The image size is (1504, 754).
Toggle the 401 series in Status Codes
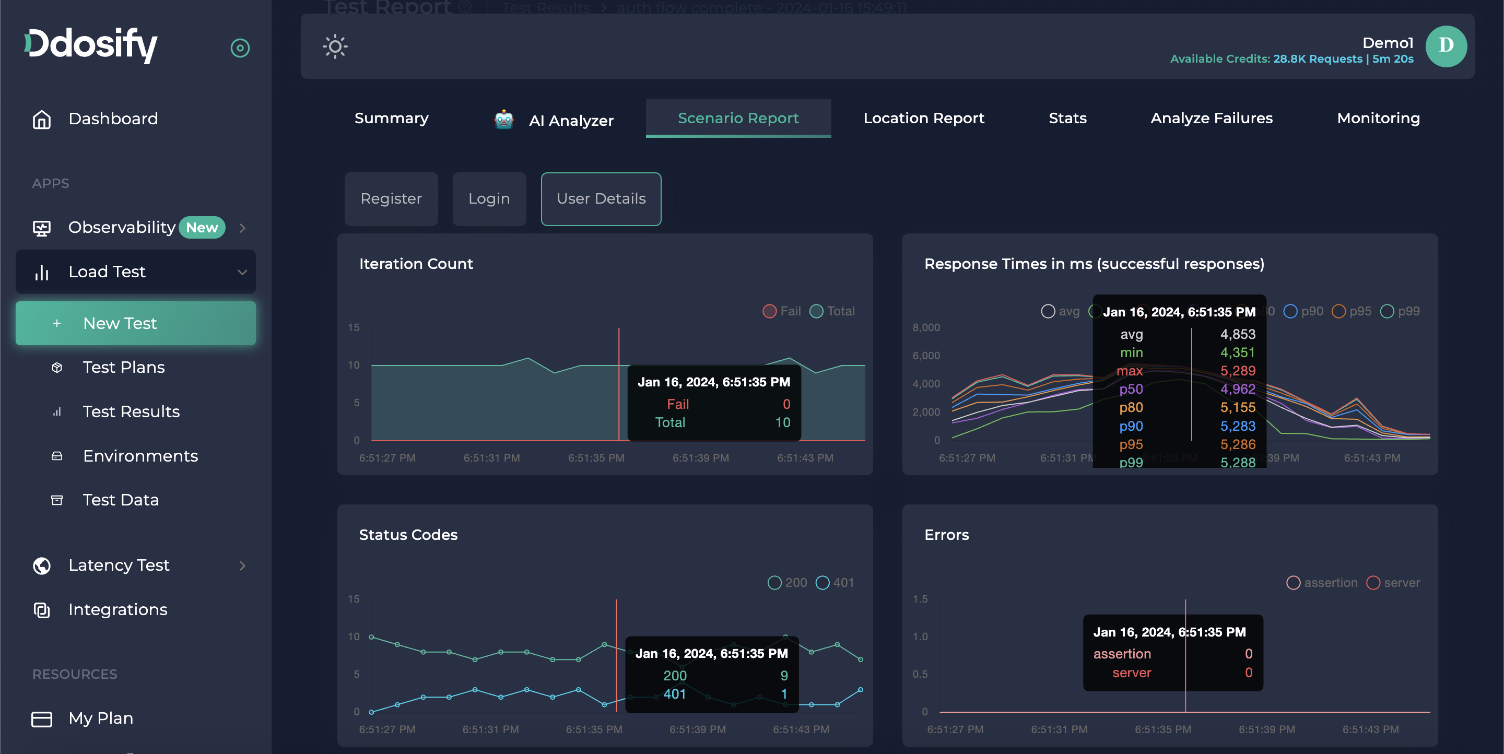click(x=822, y=582)
